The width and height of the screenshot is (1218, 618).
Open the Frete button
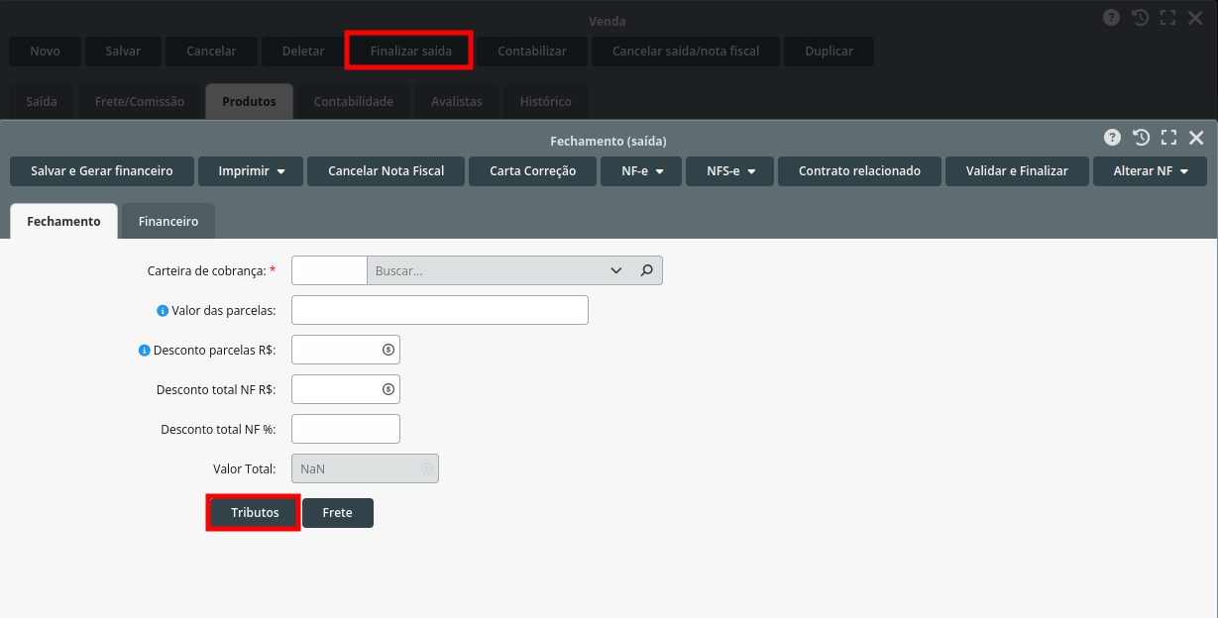(338, 513)
